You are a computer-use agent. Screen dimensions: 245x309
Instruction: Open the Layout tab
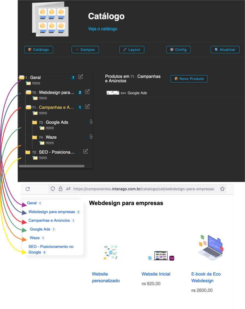click(x=131, y=50)
